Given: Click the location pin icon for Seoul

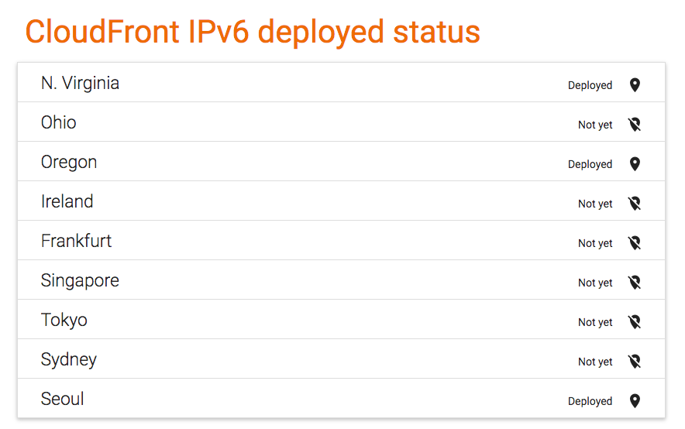Looking at the screenshot, I should [635, 400].
